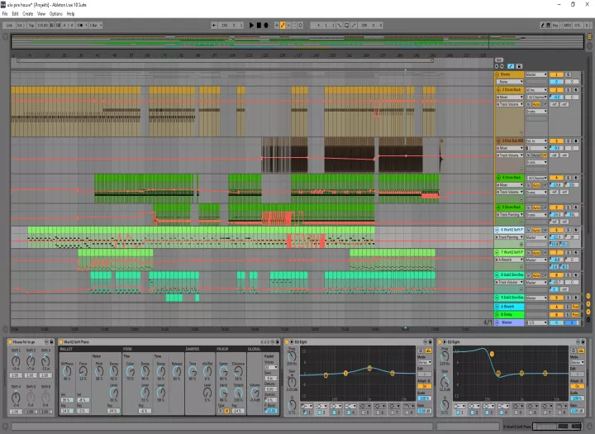Screen dimensions: 595x434
Task: Click the arrangement overview at the top
Action: (297, 42)
